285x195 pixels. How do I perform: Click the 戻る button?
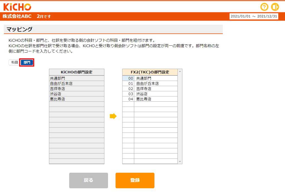(89, 180)
